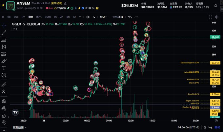This screenshot has width=223, height=132.
Task: Click the blue shield check icon
Action: [x=83, y=8]
